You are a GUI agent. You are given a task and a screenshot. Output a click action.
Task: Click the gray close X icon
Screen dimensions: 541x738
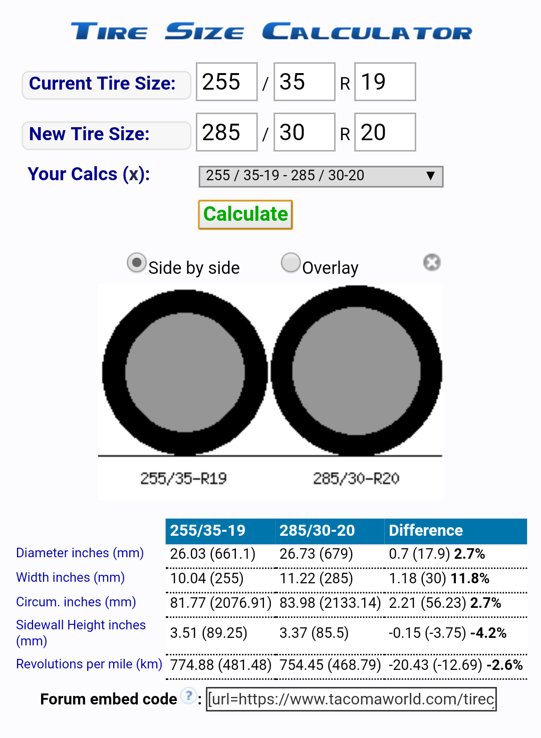tap(431, 262)
